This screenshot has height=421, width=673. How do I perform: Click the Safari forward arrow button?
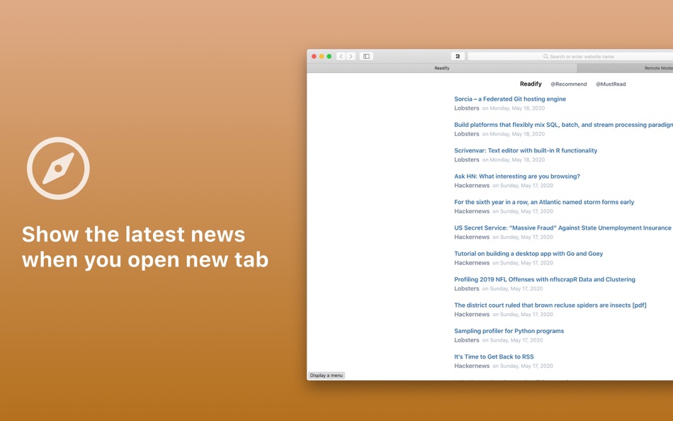pyautogui.click(x=351, y=56)
